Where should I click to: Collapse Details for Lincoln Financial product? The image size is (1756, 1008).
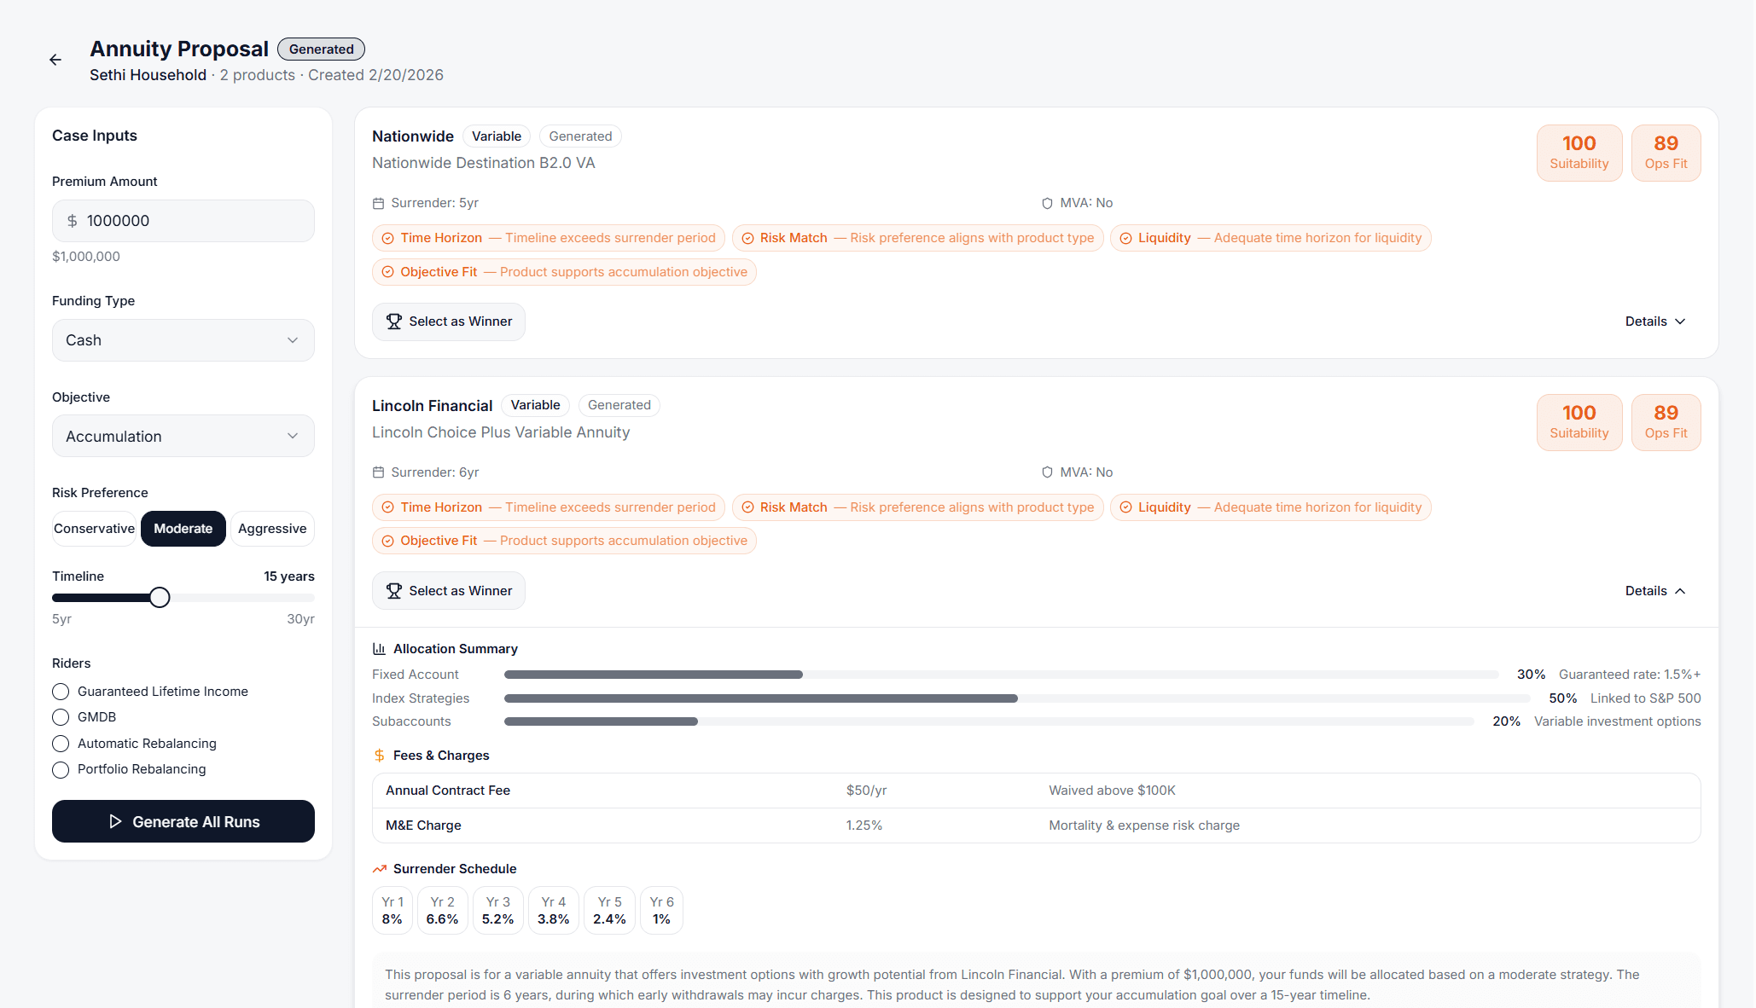1655,591
